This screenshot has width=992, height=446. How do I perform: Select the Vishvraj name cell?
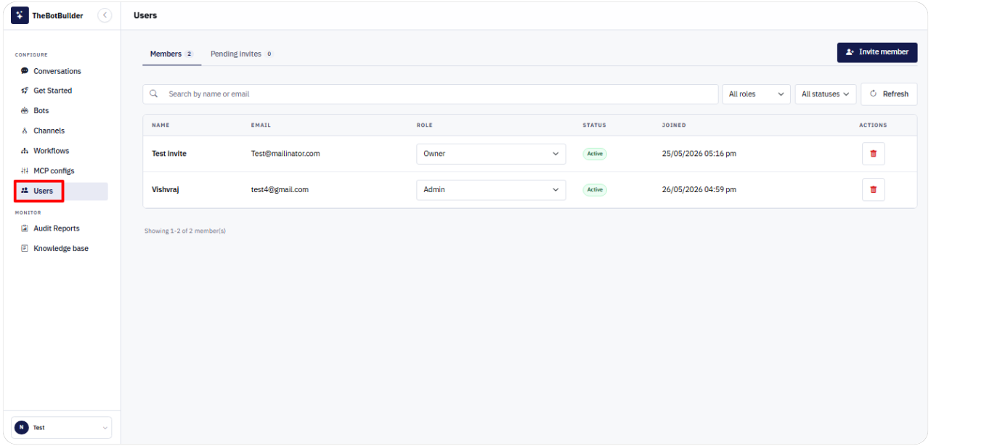coord(166,189)
